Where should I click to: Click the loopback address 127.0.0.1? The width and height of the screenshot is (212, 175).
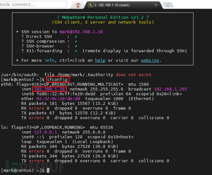coord(45,132)
